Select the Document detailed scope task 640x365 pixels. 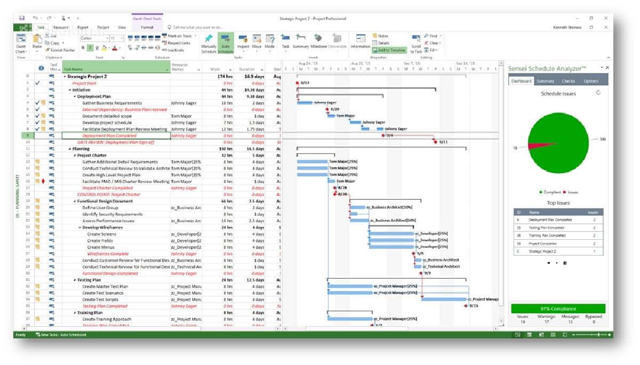[x=107, y=116]
